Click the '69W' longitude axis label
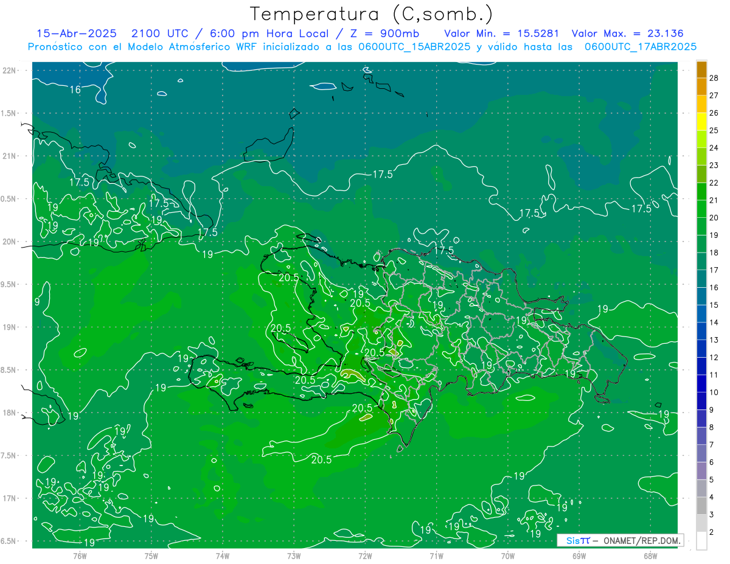Screen dimensions: 730x564 click(579, 555)
